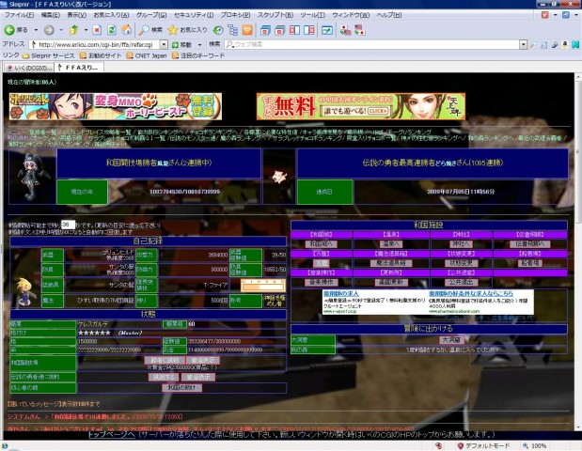Open history with the green clock icon

(x=218, y=30)
